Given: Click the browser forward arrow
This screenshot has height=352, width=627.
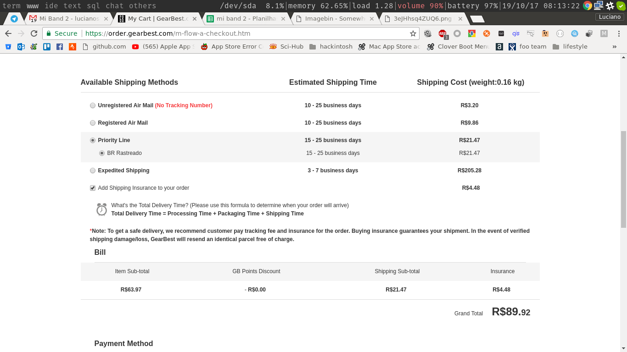Looking at the screenshot, I should (21, 33).
